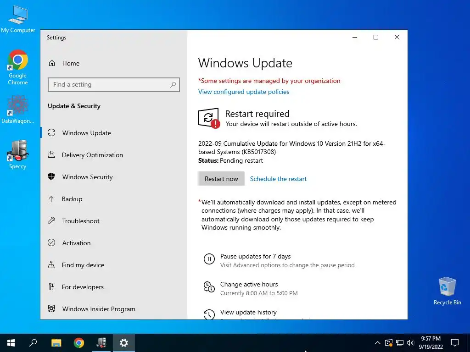This screenshot has width=470, height=352.
Task: Click the KB5017308 cumulative update text
Action: pos(291,148)
